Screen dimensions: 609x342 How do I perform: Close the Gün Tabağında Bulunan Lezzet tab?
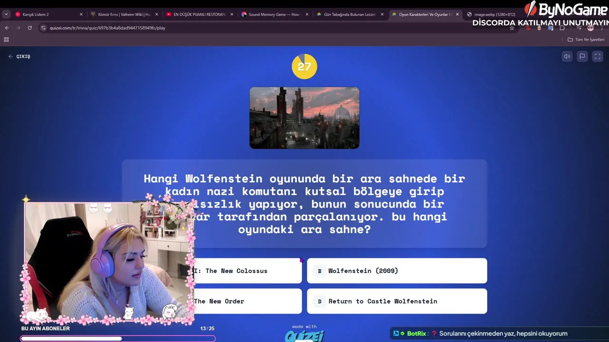(382, 14)
